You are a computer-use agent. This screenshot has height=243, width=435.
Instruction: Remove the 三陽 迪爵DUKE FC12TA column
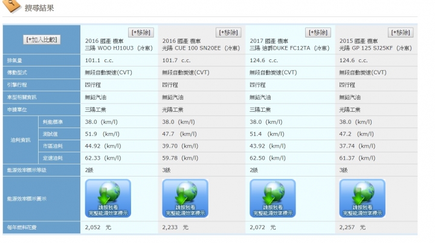[x=318, y=33]
